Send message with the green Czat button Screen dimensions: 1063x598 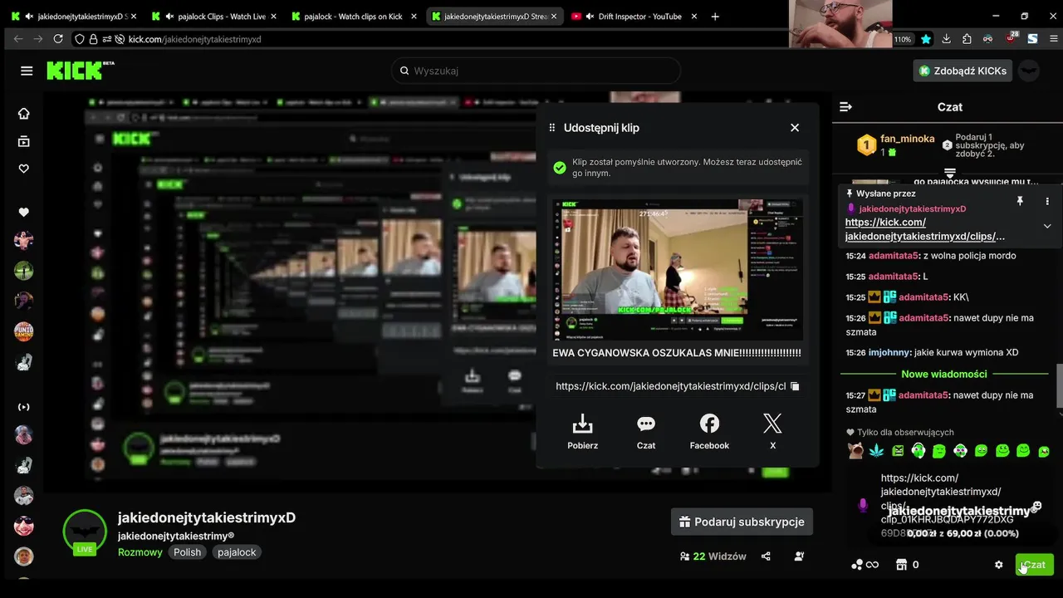coord(1035,565)
